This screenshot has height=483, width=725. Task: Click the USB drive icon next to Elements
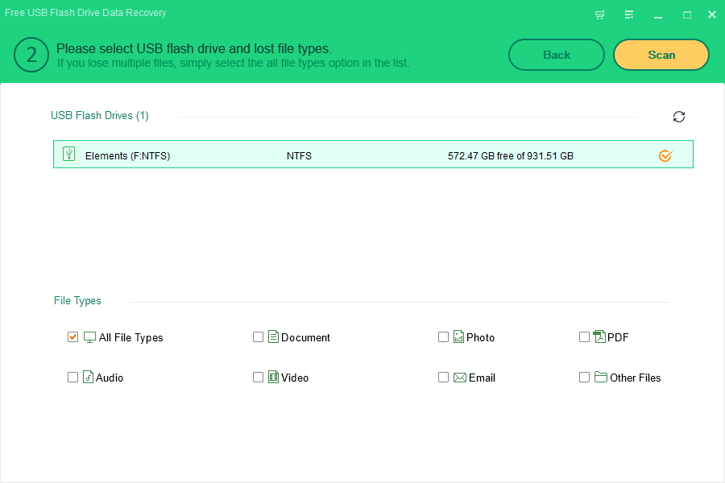pos(68,153)
